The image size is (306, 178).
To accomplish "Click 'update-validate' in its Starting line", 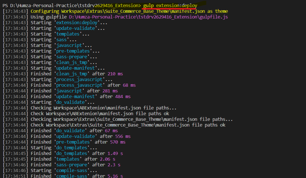I will point(76,28).
